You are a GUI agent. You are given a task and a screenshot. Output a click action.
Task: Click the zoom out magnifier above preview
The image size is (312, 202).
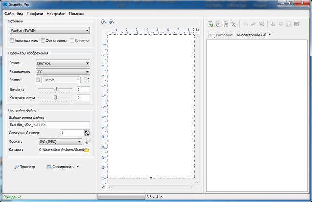[x=111, y=22]
